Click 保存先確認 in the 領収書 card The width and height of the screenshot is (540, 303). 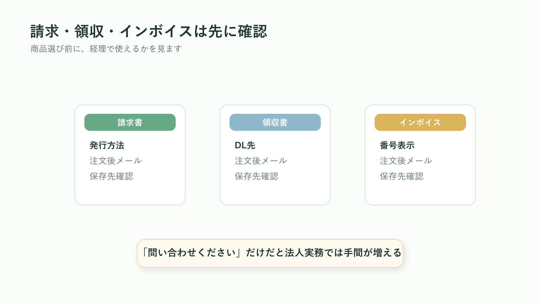click(256, 176)
